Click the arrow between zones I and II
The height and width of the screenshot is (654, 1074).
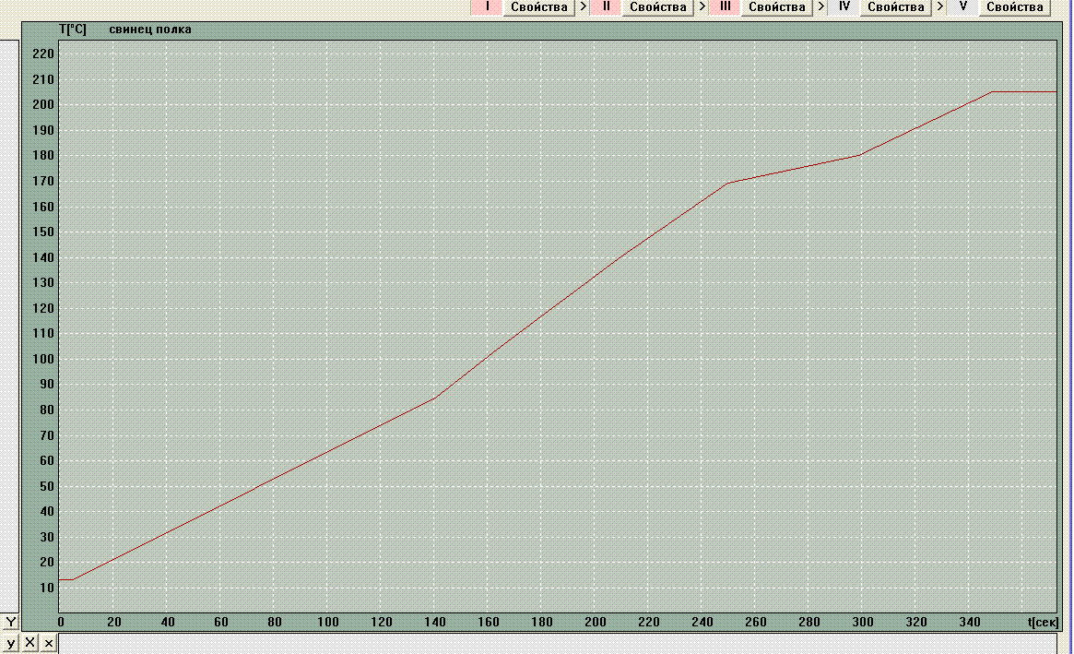click(x=583, y=7)
